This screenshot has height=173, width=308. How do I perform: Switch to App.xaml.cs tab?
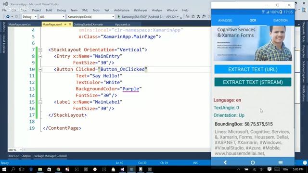click(123, 25)
